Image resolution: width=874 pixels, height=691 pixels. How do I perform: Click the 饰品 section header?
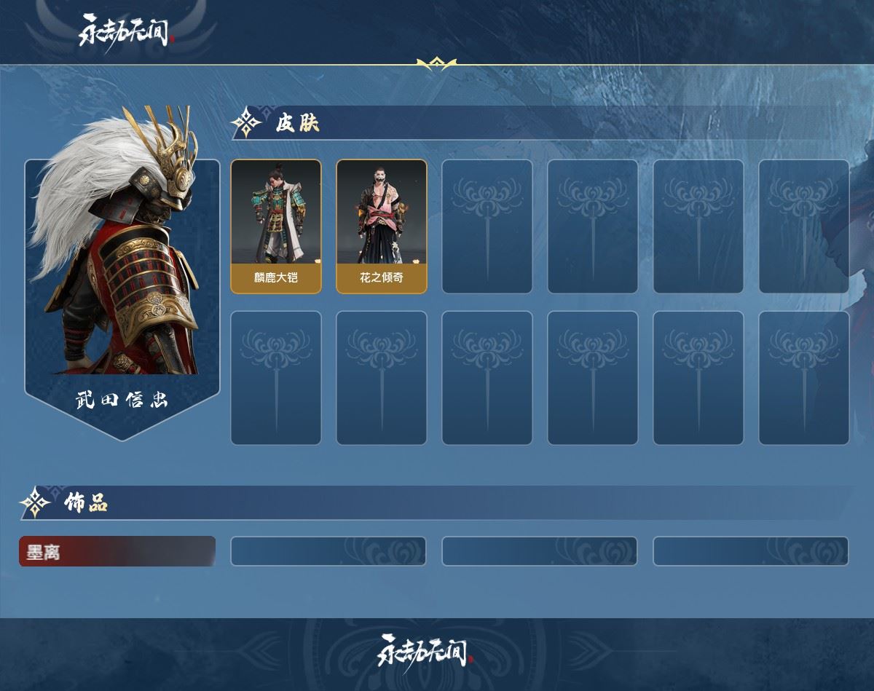[85, 502]
